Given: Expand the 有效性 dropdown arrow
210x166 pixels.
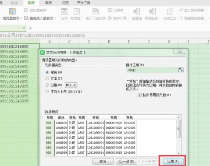Looking at the screenshot, I should point(82,18).
